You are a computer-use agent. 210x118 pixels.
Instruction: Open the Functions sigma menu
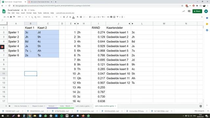(x=122, y=17)
